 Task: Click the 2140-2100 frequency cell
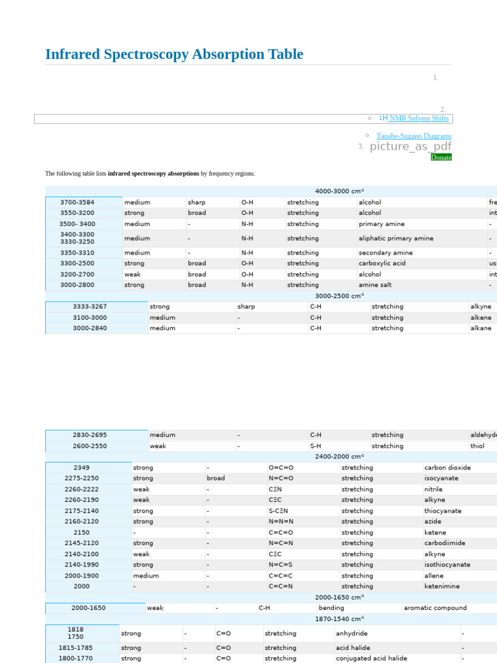pyautogui.click(x=88, y=554)
